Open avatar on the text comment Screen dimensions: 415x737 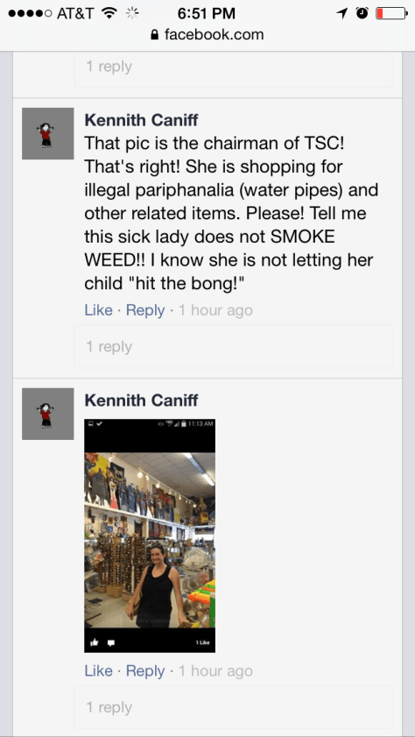48,133
